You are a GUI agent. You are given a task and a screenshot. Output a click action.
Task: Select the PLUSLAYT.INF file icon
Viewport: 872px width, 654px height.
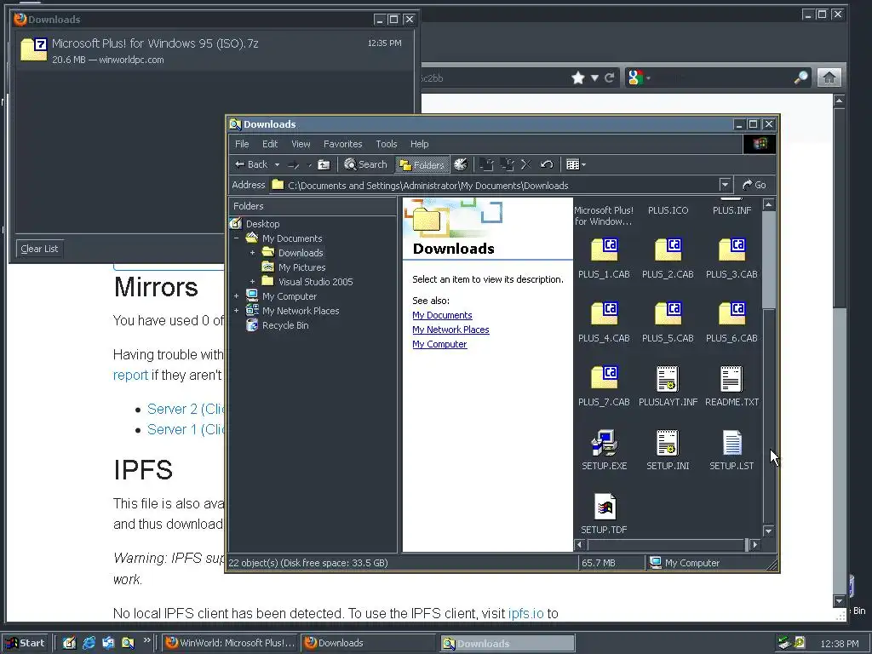pos(668,379)
